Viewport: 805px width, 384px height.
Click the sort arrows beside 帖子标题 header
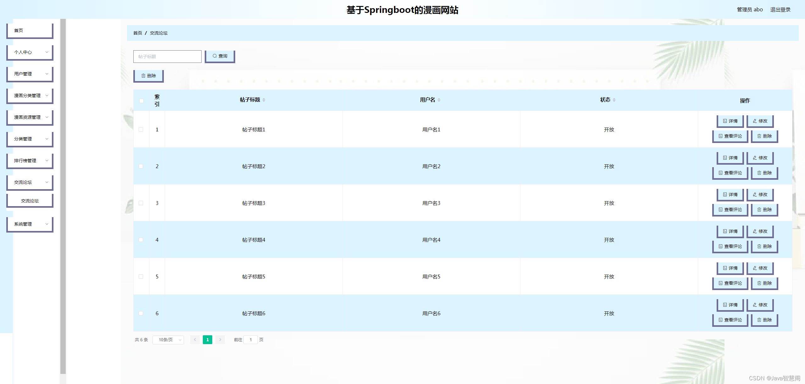[264, 100]
